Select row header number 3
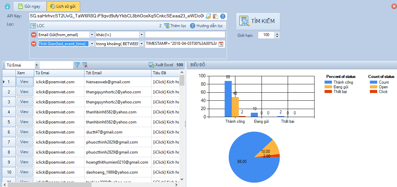 click(9, 102)
